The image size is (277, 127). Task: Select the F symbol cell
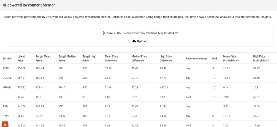tap(3, 97)
